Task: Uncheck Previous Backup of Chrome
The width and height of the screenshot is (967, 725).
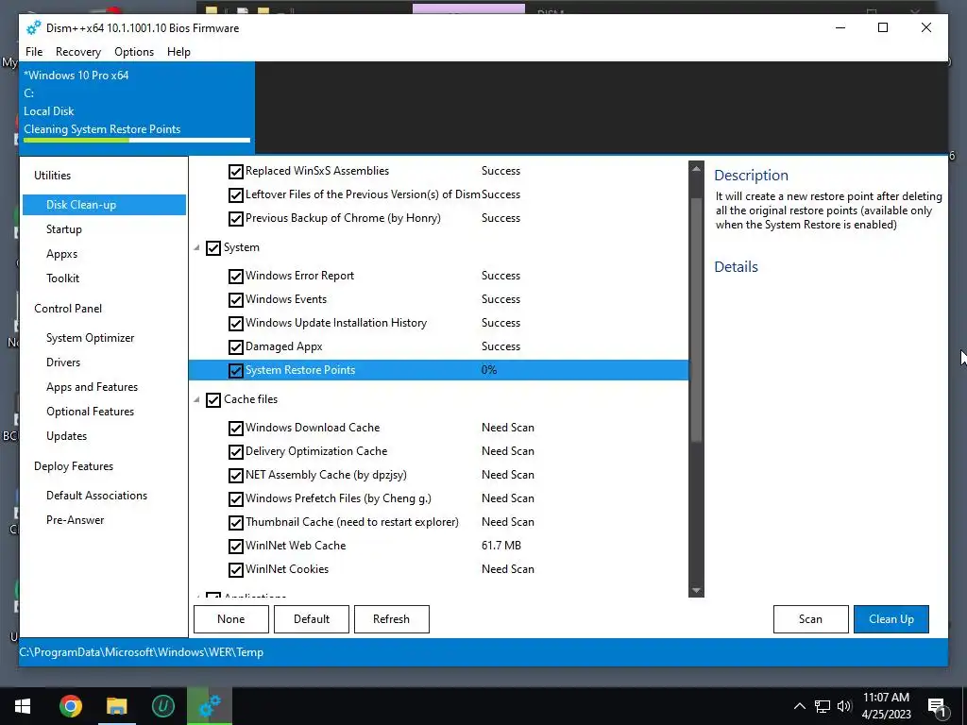Action: (x=235, y=218)
